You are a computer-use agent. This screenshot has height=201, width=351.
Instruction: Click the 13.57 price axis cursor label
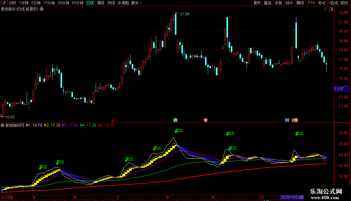(x=342, y=89)
